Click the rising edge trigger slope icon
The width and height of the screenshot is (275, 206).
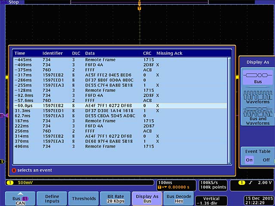pos(251,183)
